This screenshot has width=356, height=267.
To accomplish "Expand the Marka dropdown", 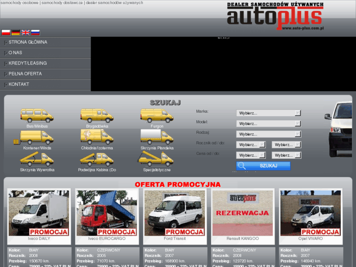I will [268, 113].
